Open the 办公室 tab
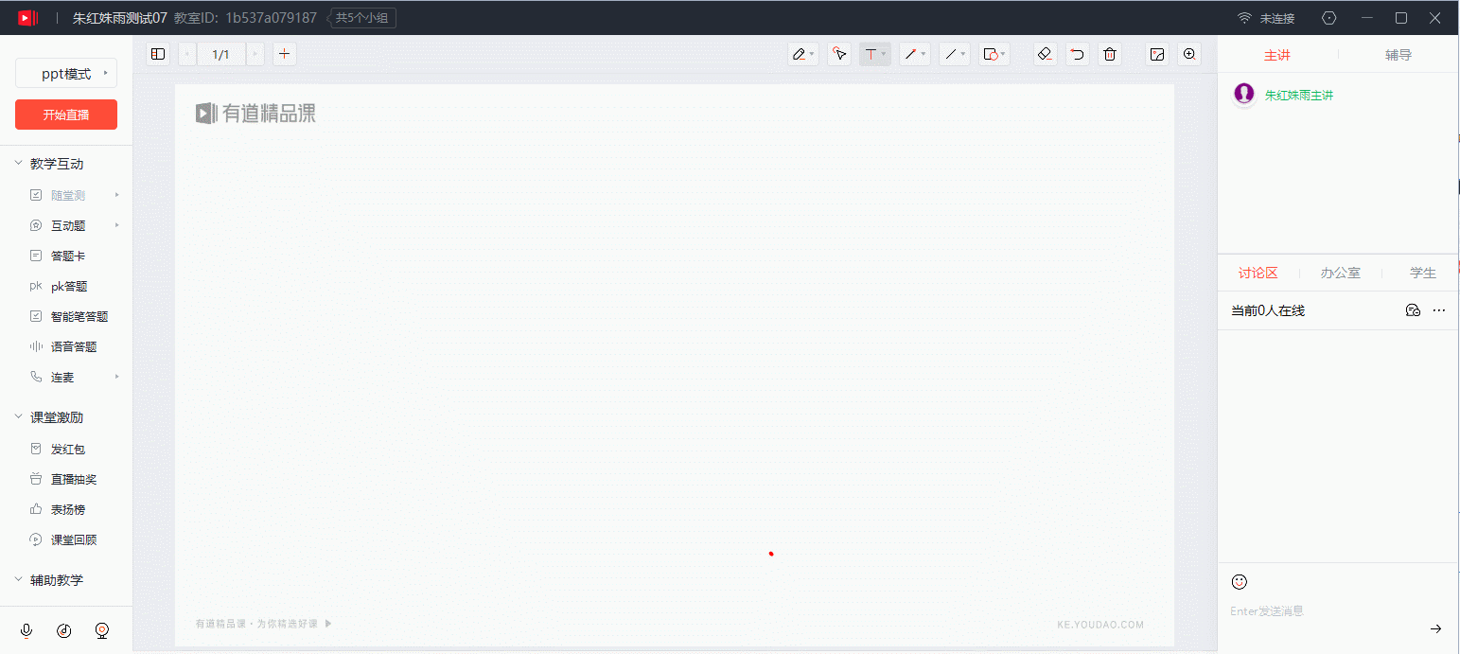The height and width of the screenshot is (654, 1460). 1340,273
